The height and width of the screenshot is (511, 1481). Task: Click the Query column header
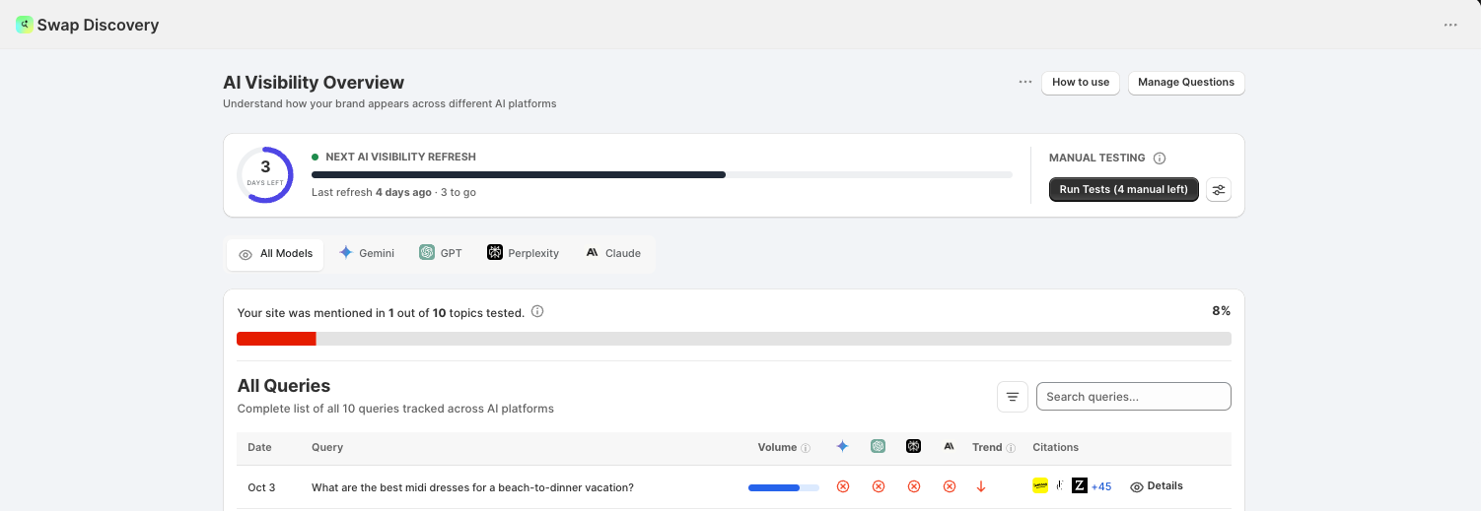[x=327, y=448]
